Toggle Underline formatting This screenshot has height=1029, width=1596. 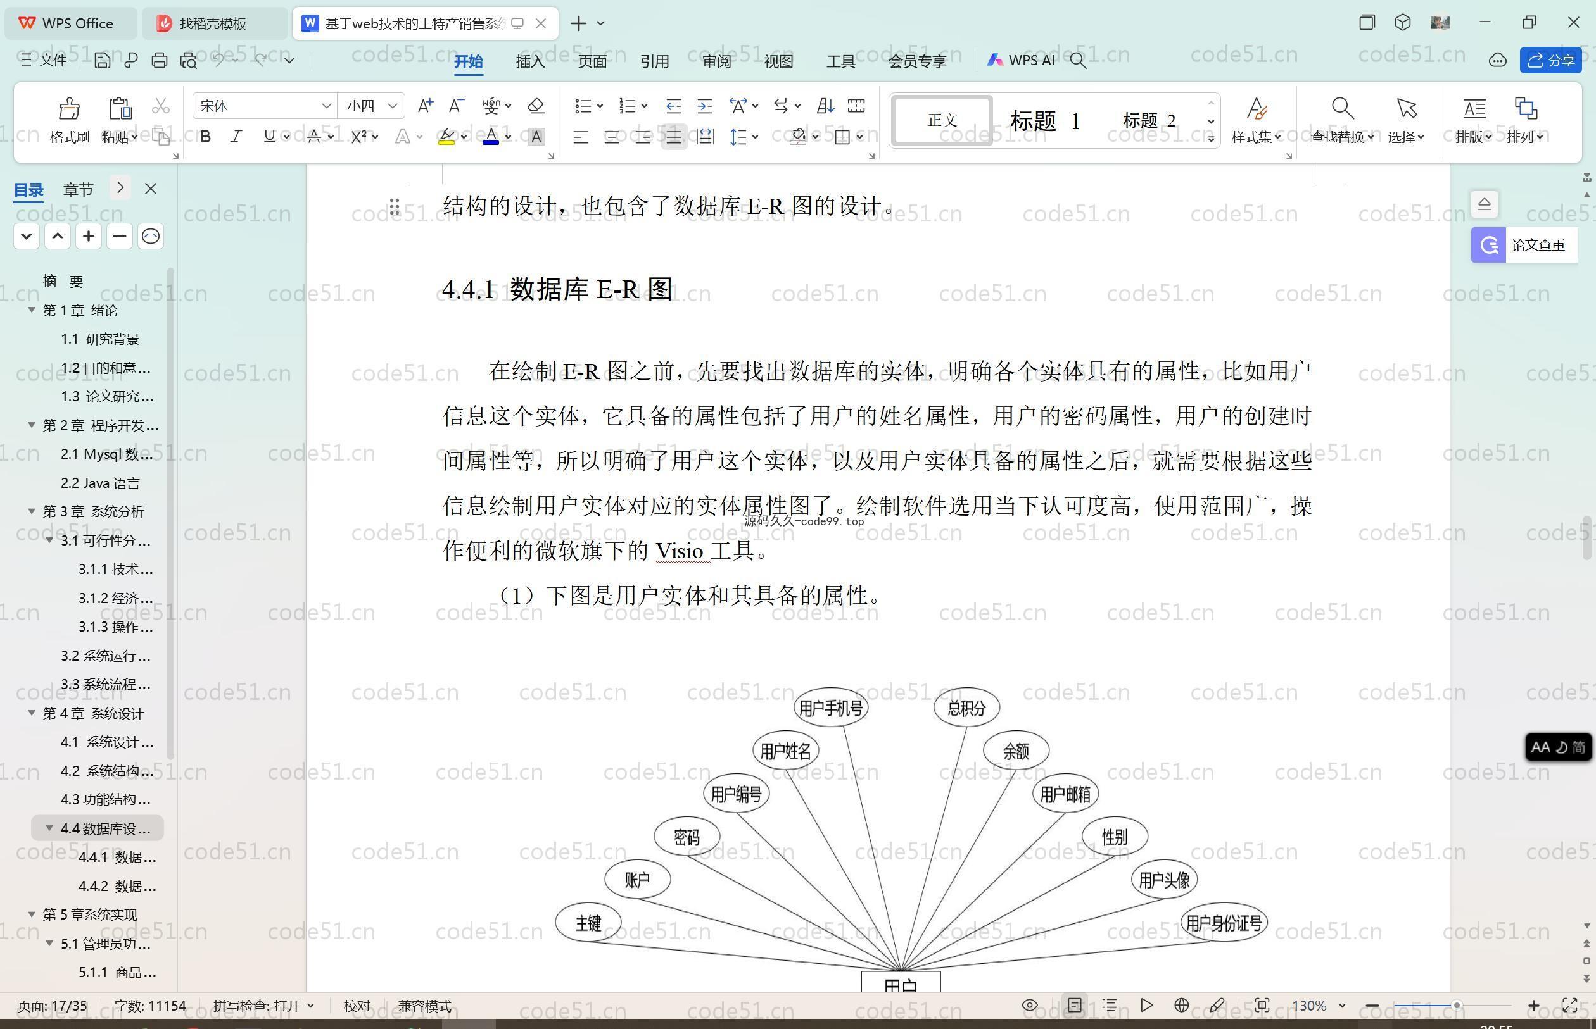click(x=269, y=136)
